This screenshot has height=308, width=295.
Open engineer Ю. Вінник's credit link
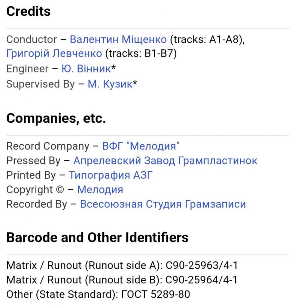coord(87,69)
